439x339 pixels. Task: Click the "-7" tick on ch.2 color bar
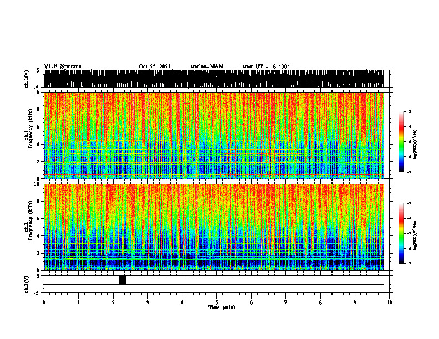tap(409, 263)
